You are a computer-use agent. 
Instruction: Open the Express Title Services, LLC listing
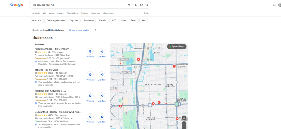[50, 91]
